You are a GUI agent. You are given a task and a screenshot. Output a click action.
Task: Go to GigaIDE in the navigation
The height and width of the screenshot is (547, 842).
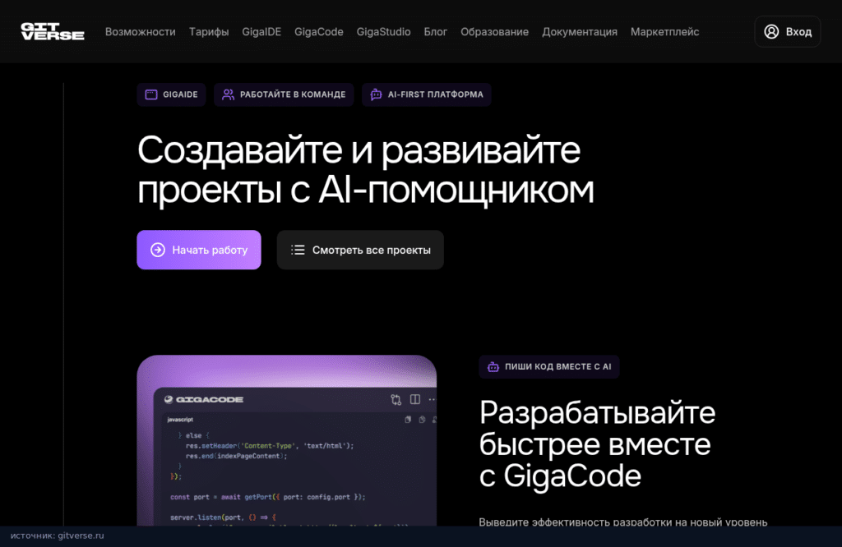coord(261,32)
